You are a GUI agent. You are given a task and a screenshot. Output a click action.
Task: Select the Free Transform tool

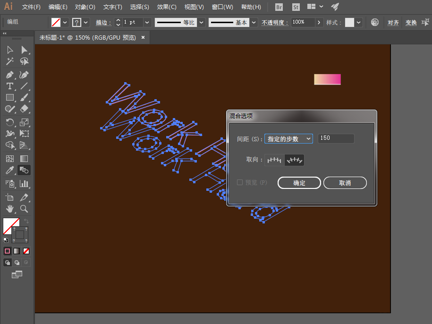(x=24, y=133)
